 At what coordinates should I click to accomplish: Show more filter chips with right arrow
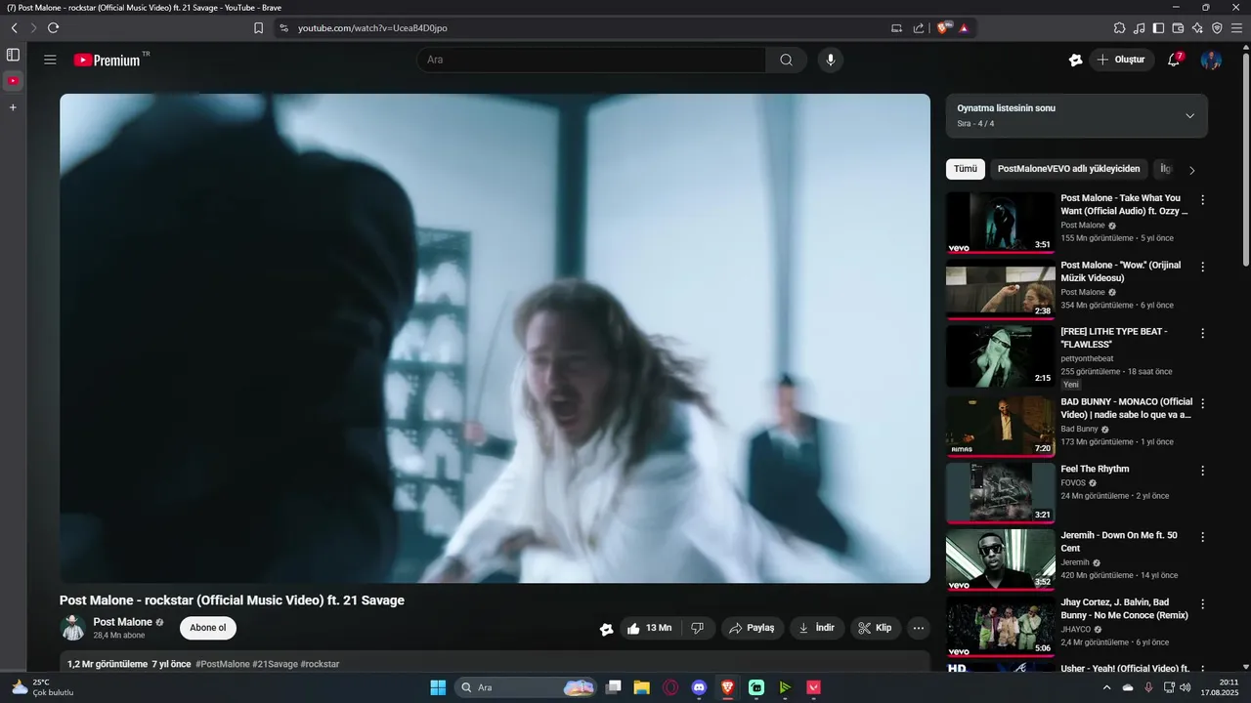(1191, 170)
